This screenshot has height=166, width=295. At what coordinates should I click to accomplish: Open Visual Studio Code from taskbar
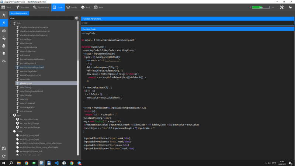tap(56, 163)
